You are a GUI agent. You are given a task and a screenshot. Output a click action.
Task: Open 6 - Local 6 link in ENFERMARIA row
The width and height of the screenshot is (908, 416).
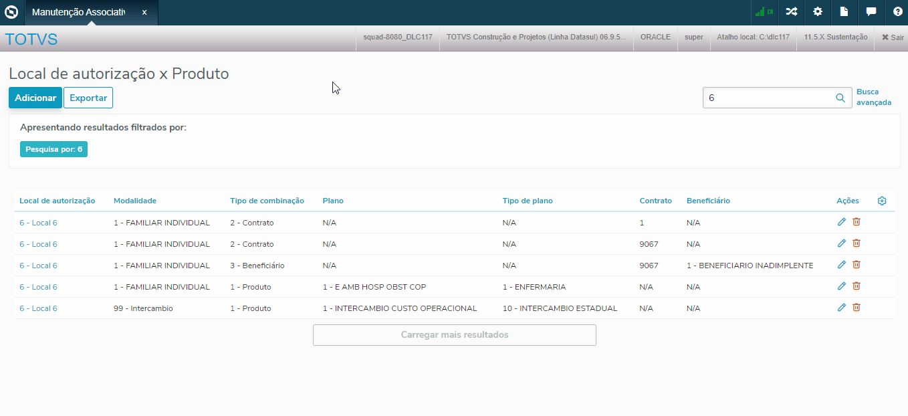[x=38, y=287]
